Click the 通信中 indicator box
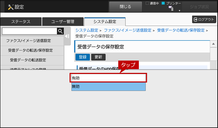 (x=147, y=3)
